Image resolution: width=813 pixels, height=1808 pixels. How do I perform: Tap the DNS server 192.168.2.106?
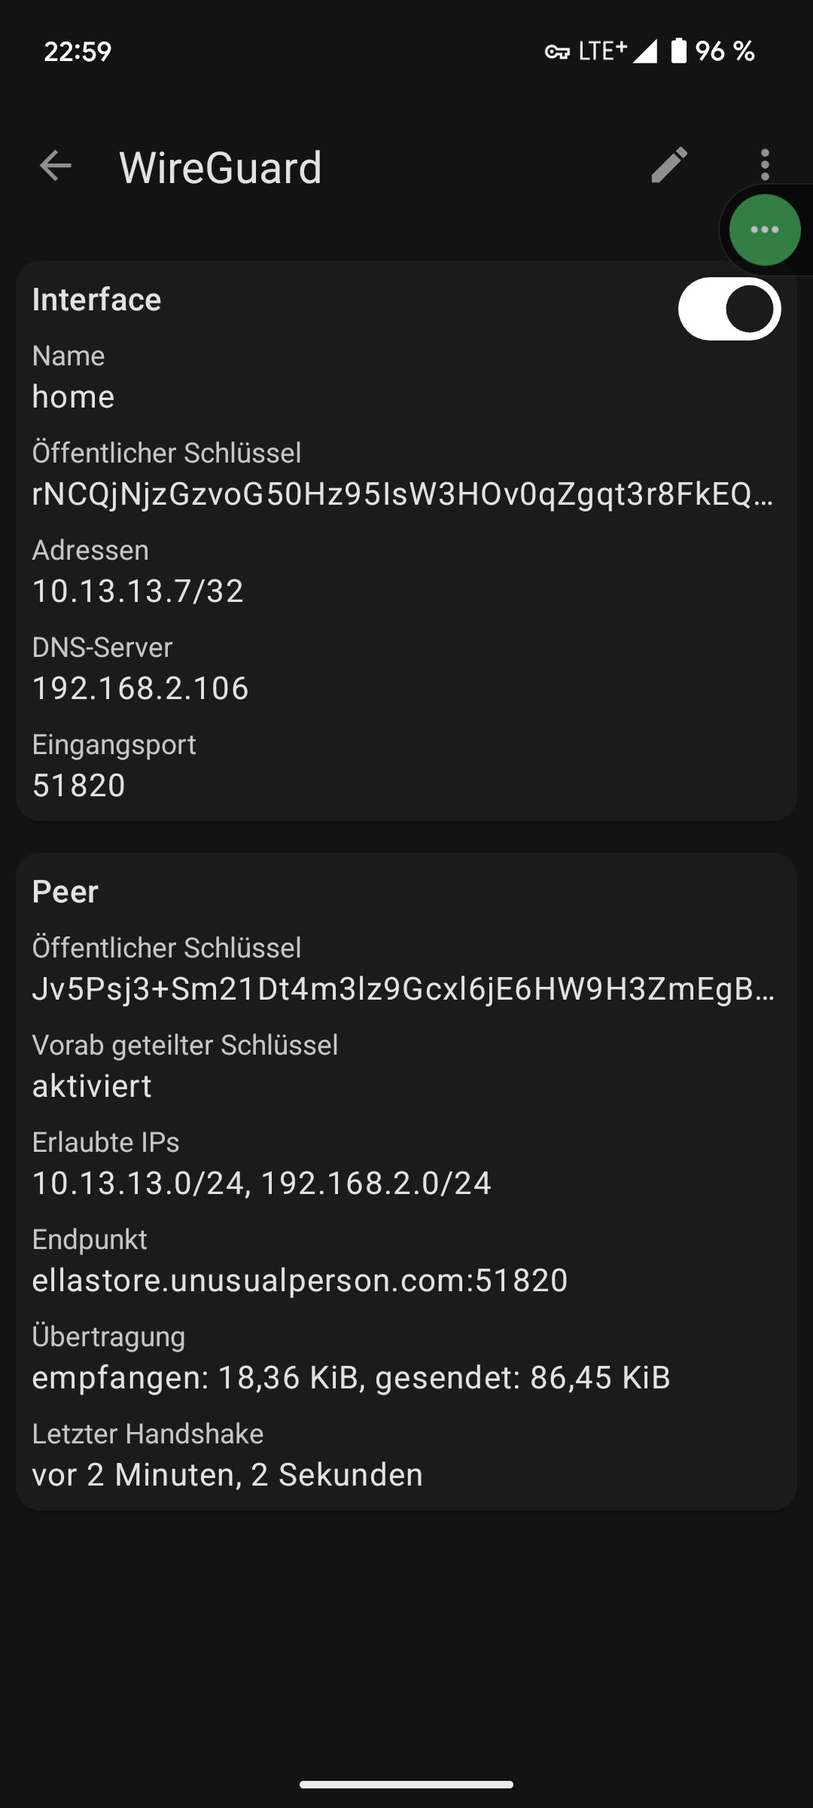click(x=140, y=689)
